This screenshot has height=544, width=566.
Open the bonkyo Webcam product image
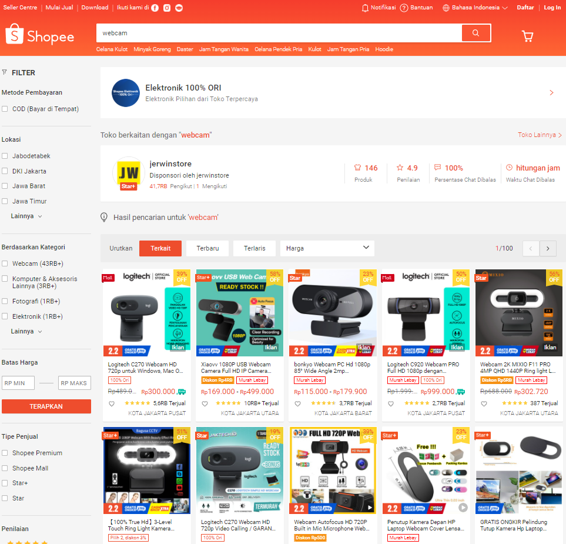point(333,313)
